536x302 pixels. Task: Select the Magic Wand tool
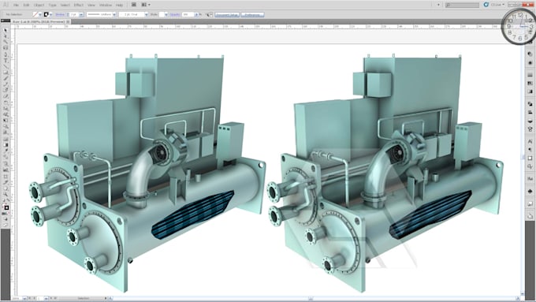click(x=6, y=42)
